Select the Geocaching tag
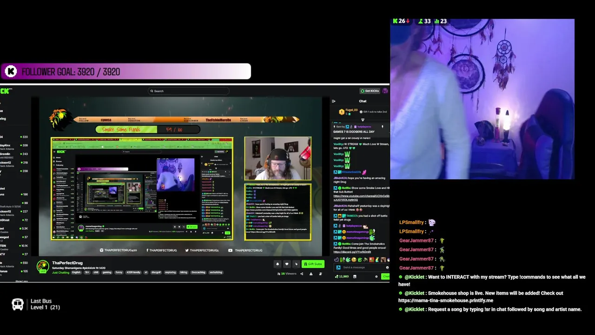 coord(198,272)
